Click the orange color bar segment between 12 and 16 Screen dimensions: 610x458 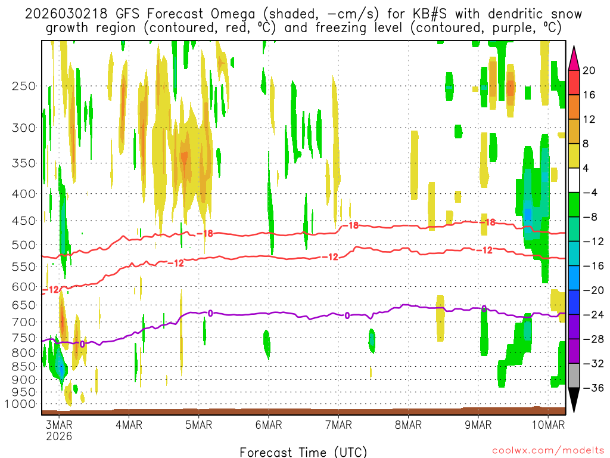click(x=574, y=107)
